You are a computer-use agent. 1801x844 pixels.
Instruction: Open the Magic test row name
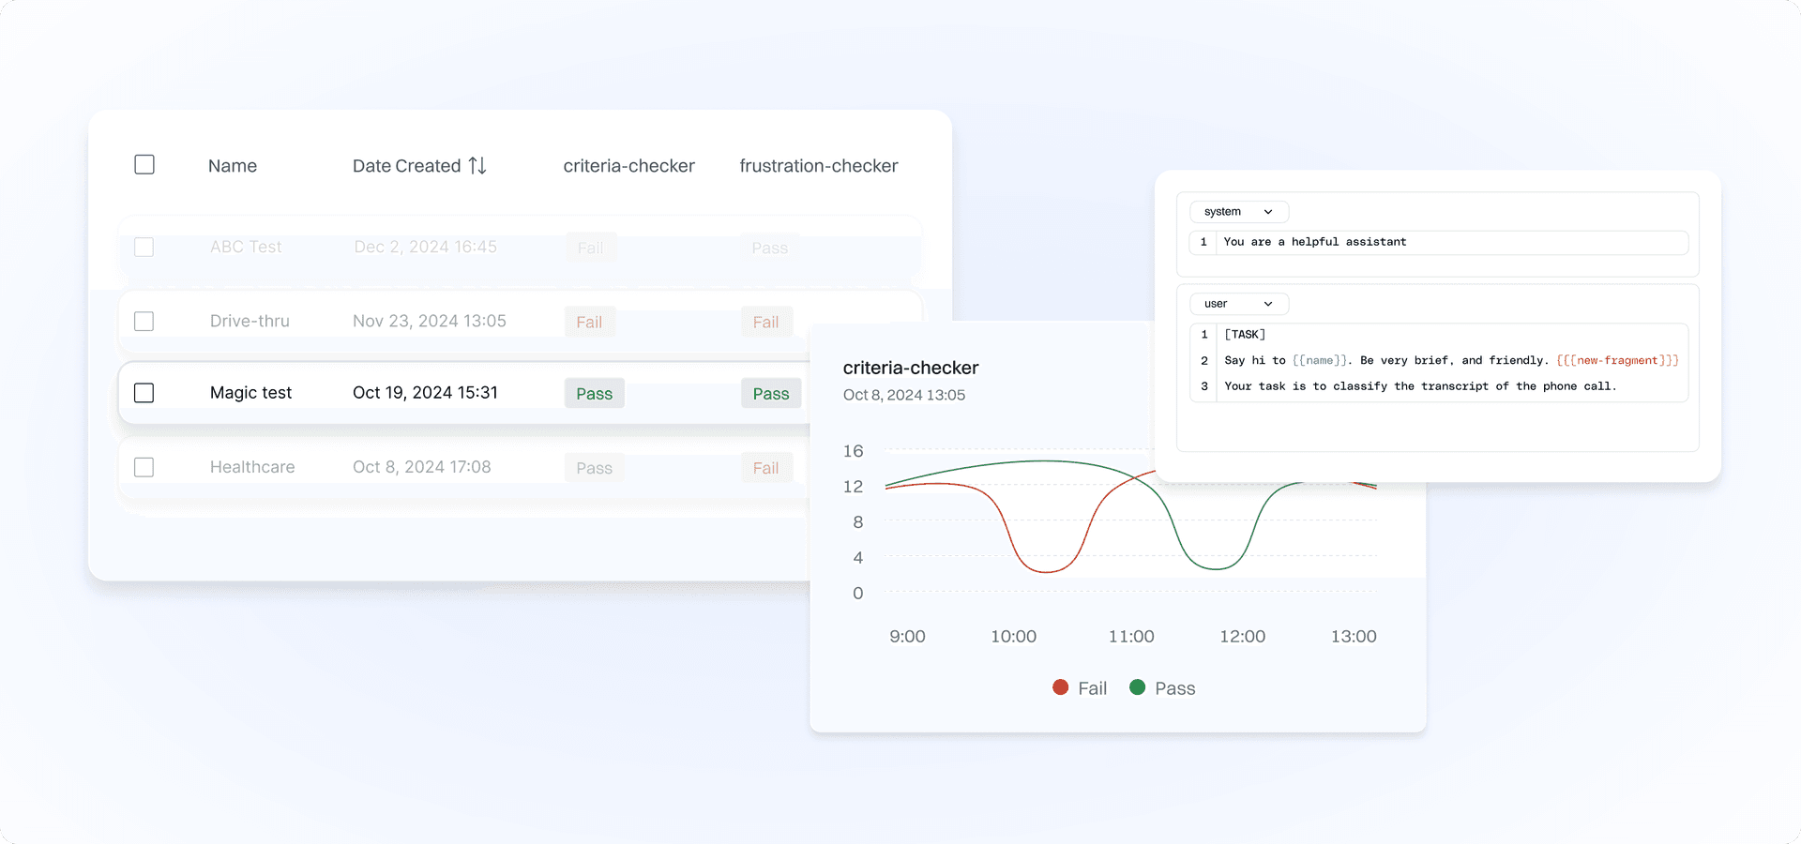(x=250, y=393)
